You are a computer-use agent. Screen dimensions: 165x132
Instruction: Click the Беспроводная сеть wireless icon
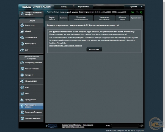(x=22, y=63)
